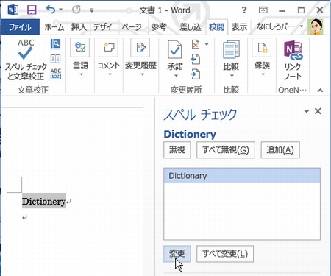The width and height of the screenshot is (331, 276).
Task: Click the 変更 button
Action: pyautogui.click(x=177, y=254)
